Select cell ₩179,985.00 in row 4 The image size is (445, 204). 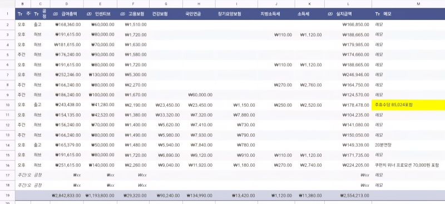(x=348, y=44)
